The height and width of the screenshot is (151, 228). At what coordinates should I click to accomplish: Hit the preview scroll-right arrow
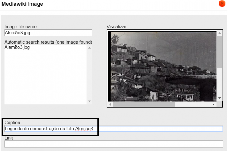pos(213,104)
